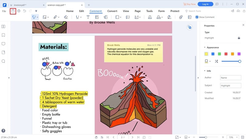Switch to the View tab
The width and height of the screenshot is (246, 139).
(x=126, y=11)
